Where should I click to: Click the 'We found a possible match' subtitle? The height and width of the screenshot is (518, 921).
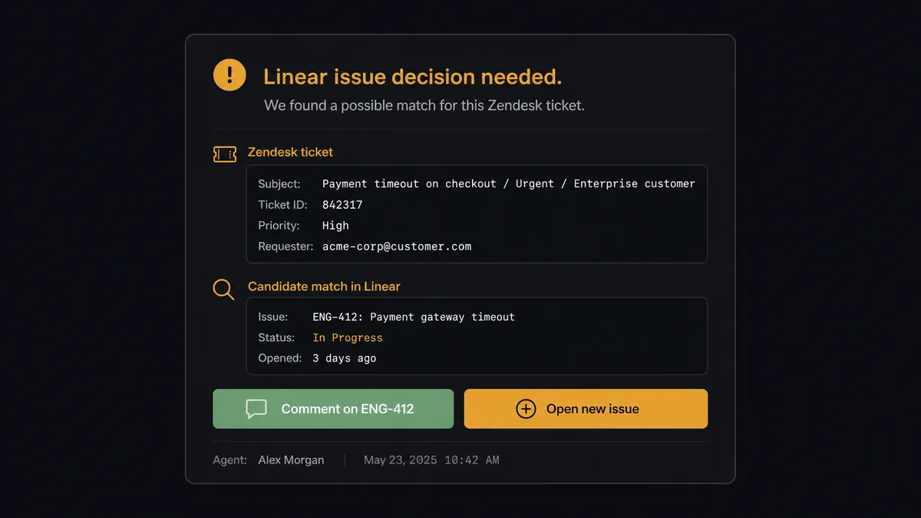[x=424, y=105]
